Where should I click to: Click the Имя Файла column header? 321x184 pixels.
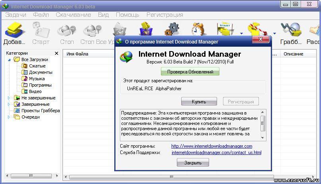pyautogui.click(x=77, y=54)
